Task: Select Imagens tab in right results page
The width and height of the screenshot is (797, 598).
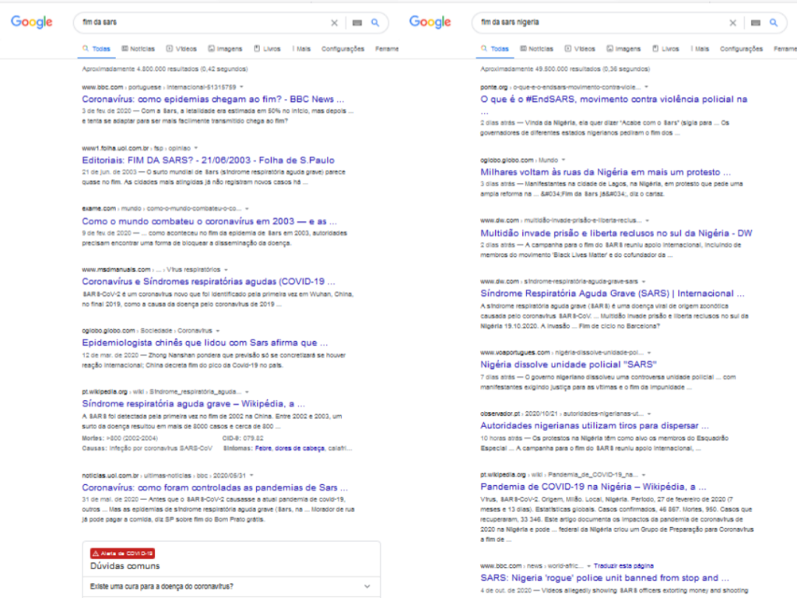Action: coord(623,49)
